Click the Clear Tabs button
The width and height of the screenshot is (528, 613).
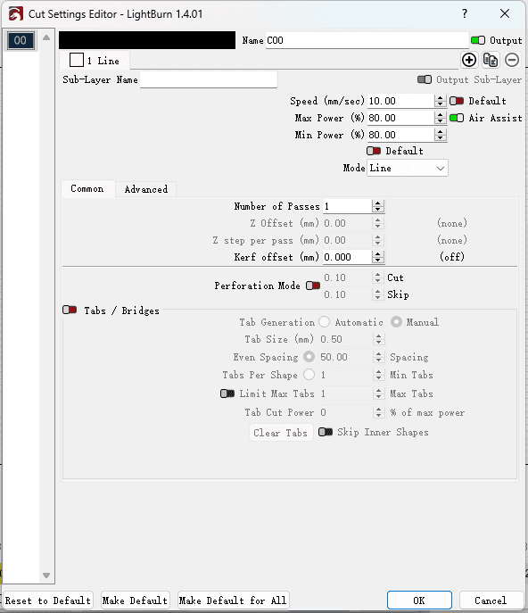click(x=281, y=433)
